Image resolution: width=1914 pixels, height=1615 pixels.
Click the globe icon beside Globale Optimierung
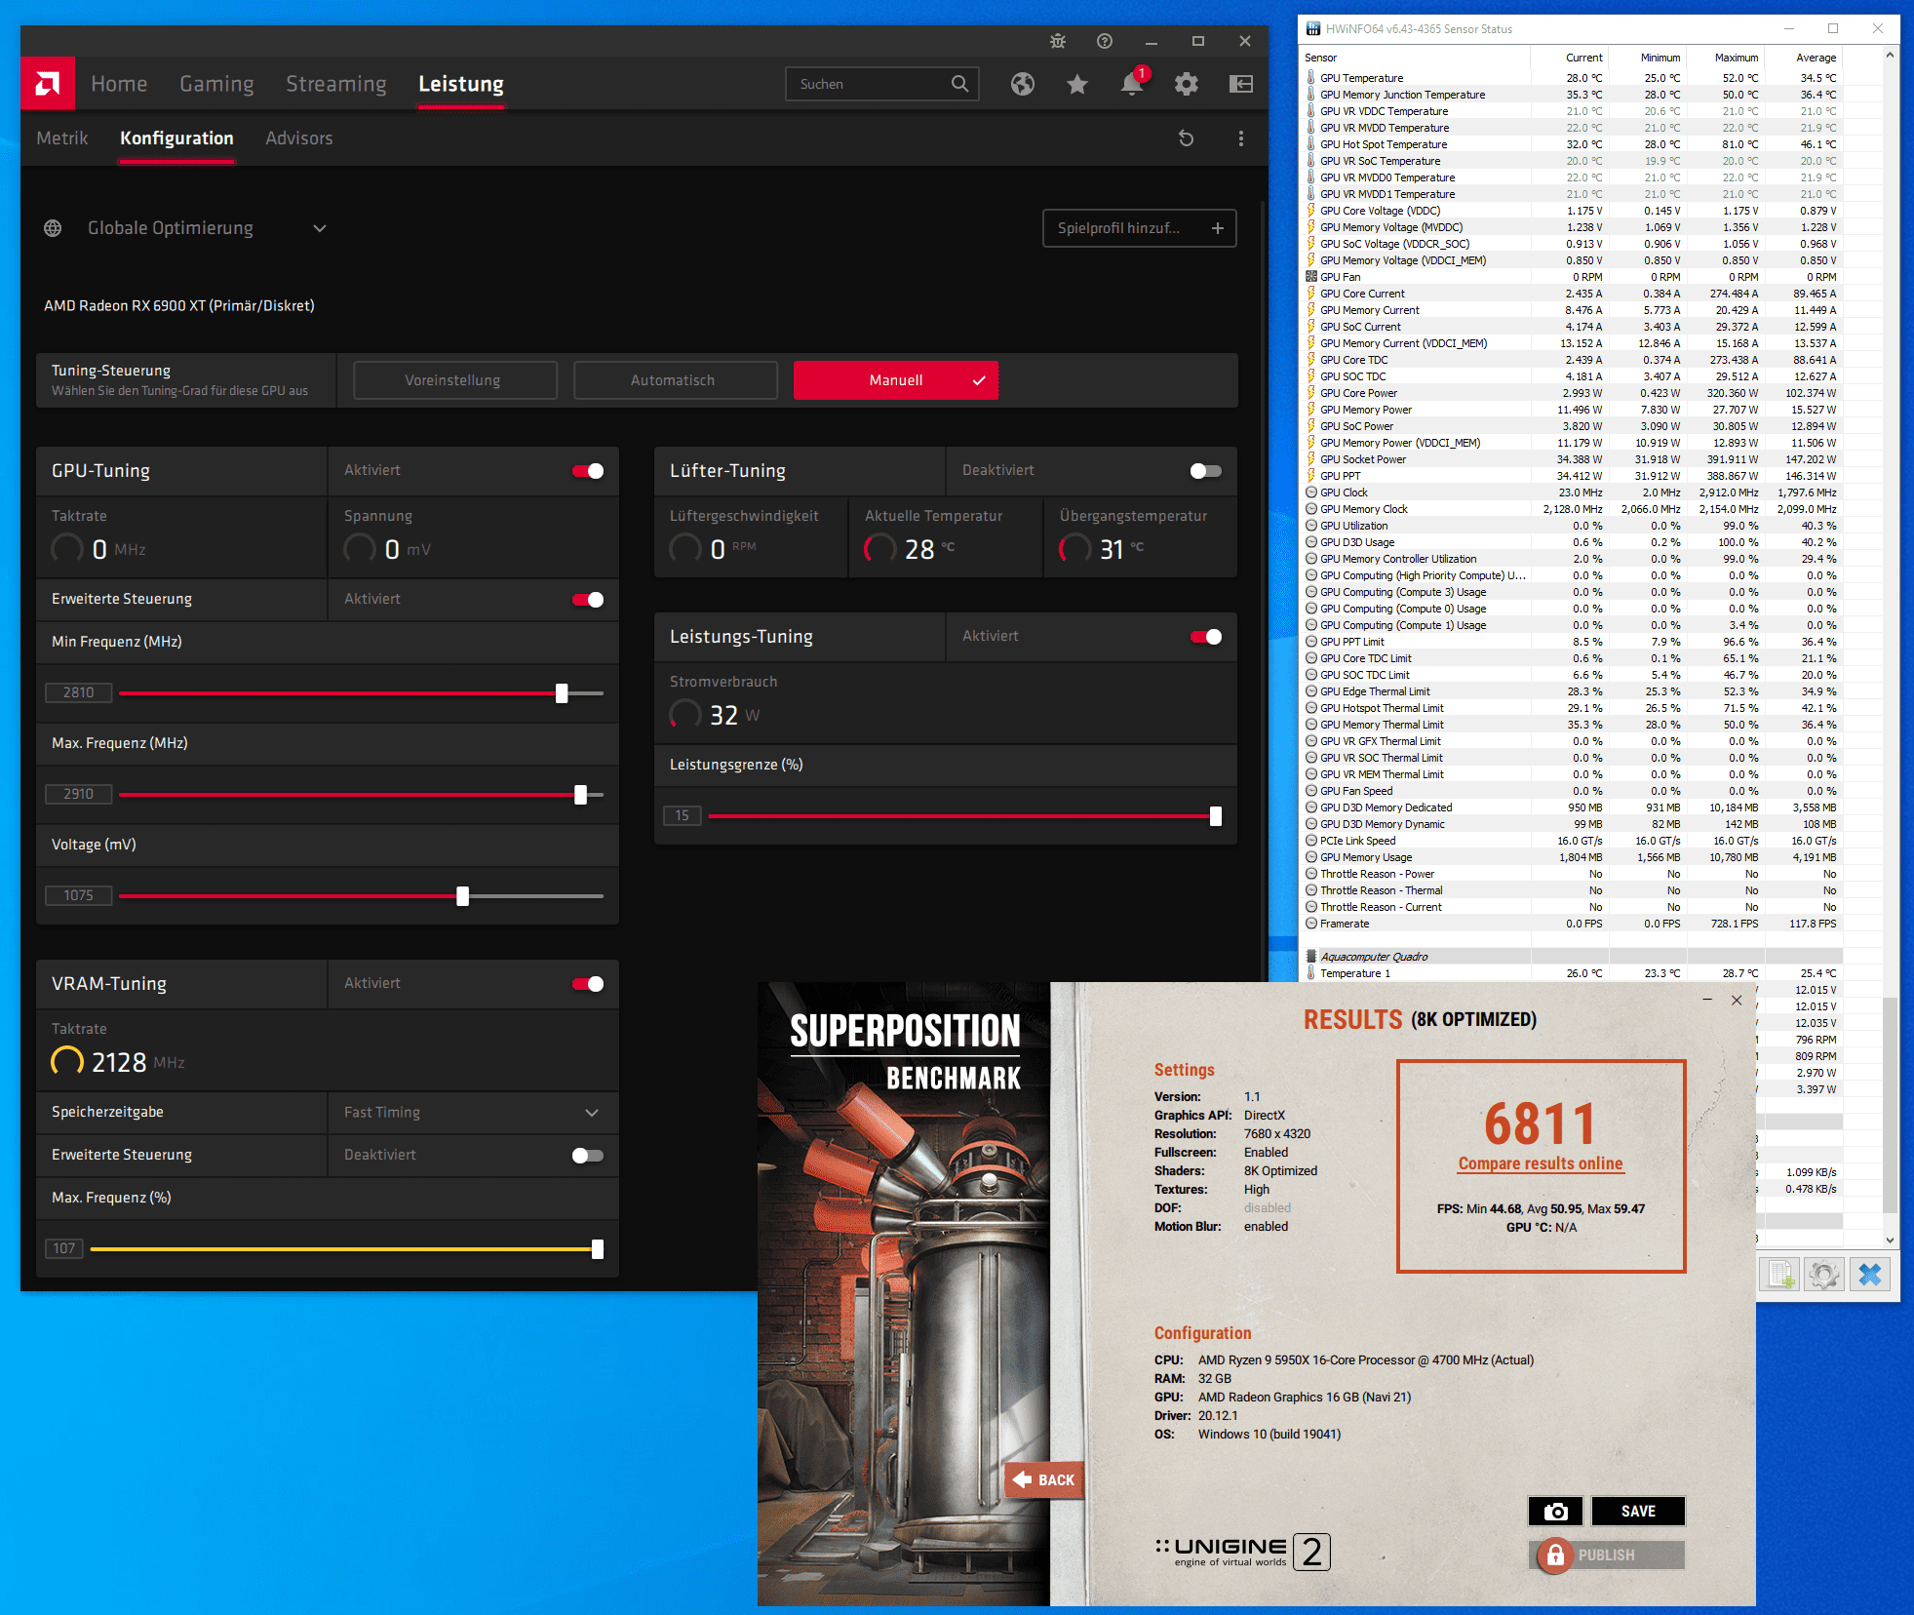coord(53,228)
